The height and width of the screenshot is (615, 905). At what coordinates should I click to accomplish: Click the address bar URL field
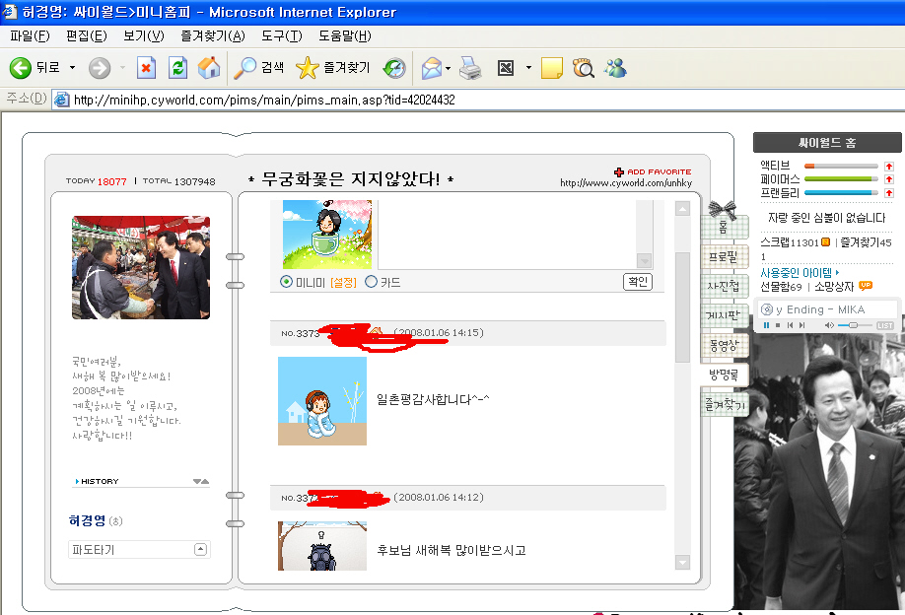coord(478,100)
